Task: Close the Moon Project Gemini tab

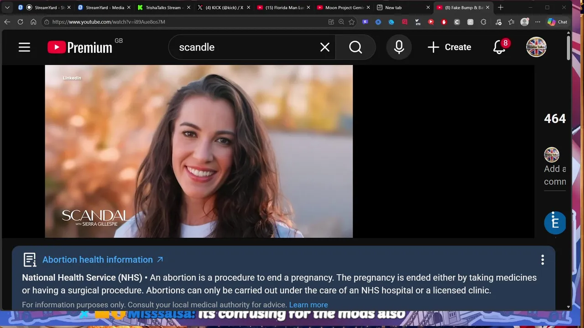Action: coord(368,7)
